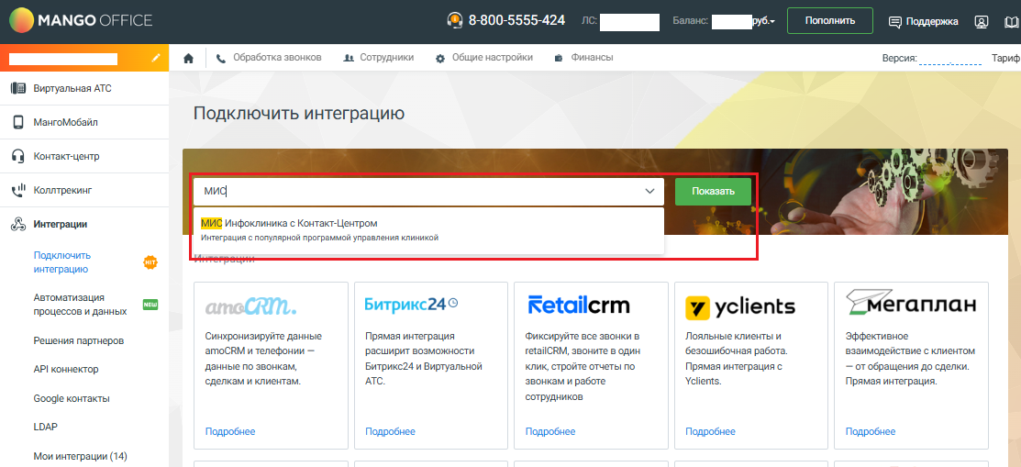Image resolution: width=1021 pixels, height=467 pixels.
Task: Click the phone number 8-800-5555-424
Action: tap(516, 20)
